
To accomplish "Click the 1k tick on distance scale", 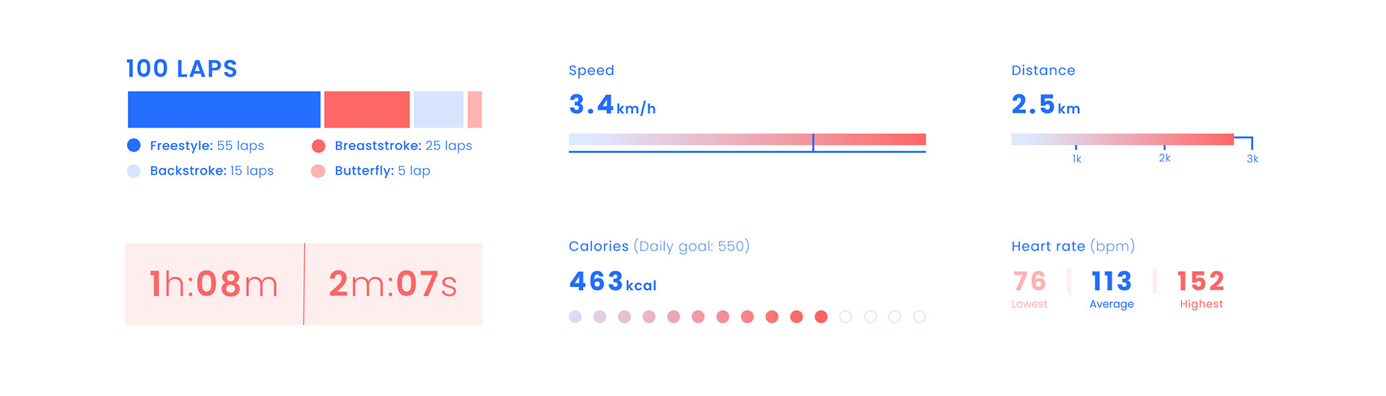I will 1076,154.
